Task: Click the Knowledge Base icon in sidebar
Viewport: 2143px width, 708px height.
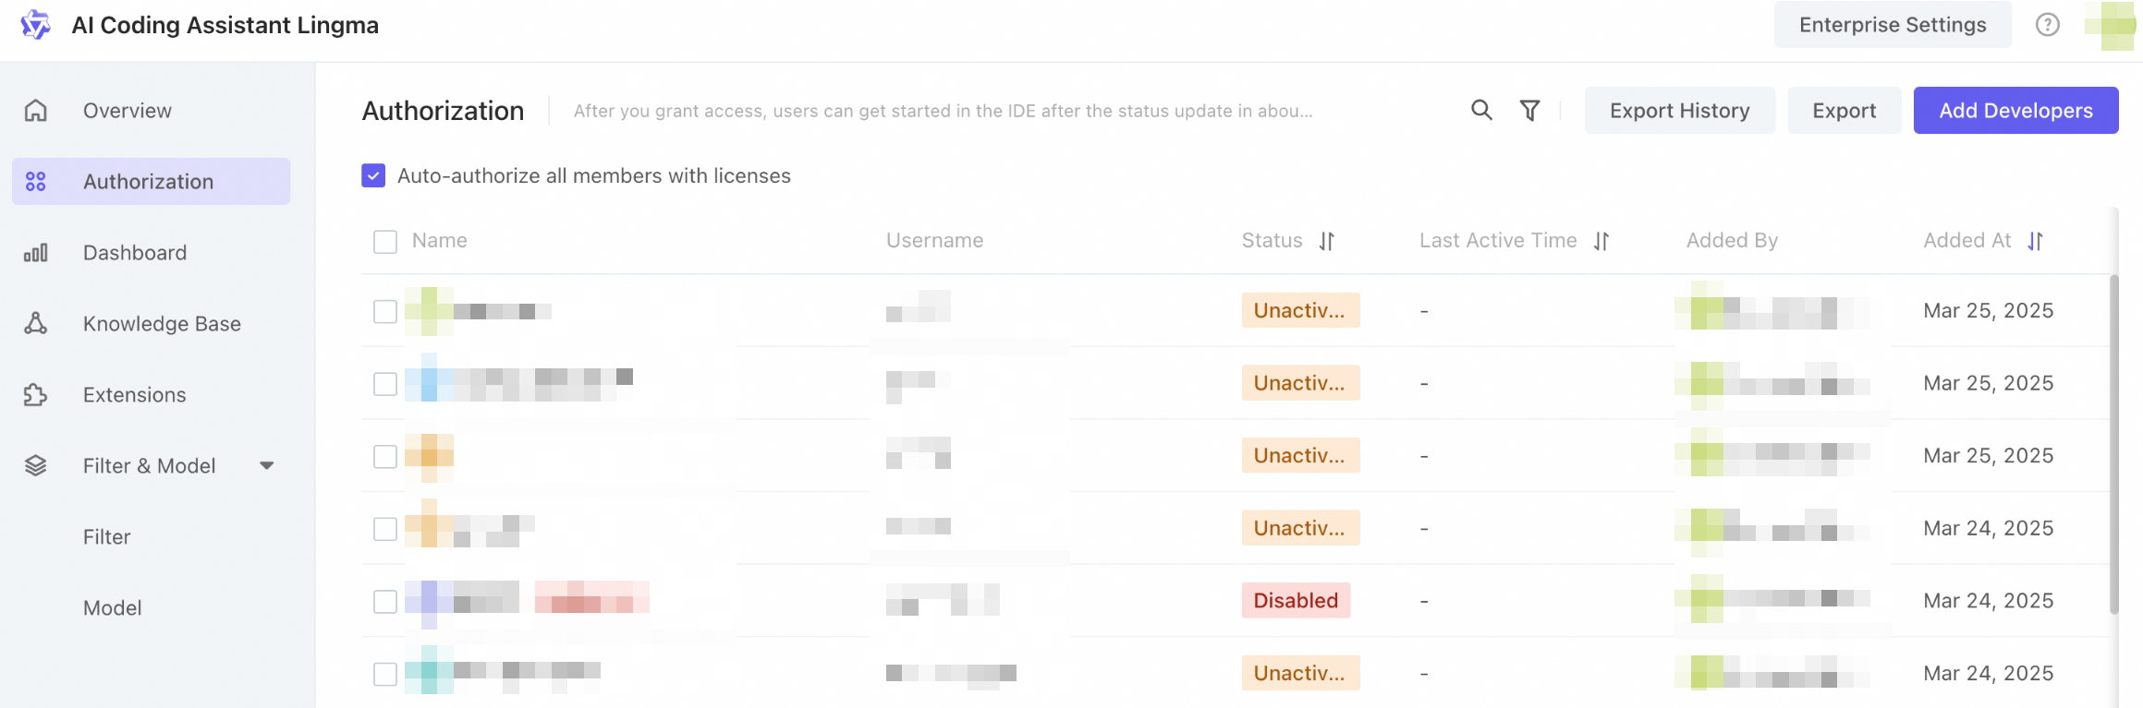Action: (x=35, y=324)
